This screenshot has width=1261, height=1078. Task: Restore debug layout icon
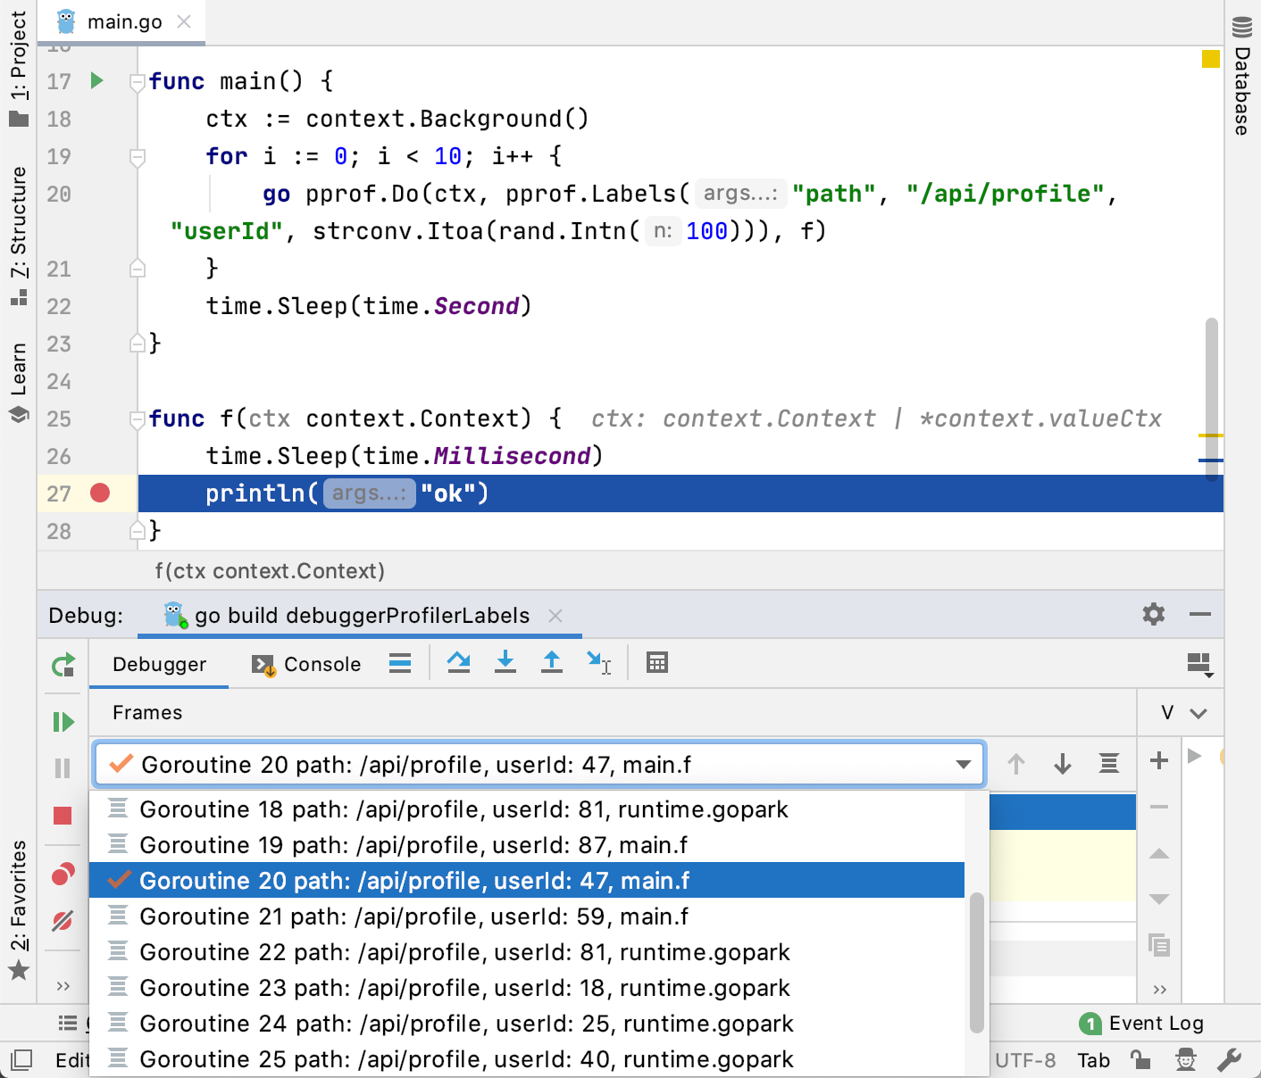click(1199, 665)
